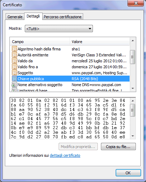This screenshot has height=182, width=146.
Task: Confirm the dialog with OK
Action: pyautogui.click(x=128, y=173)
